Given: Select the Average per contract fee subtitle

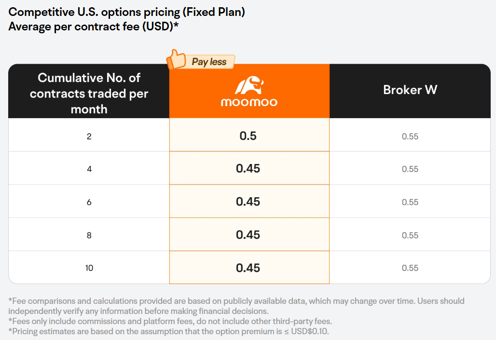Looking at the screenshot, I should 93,27.
